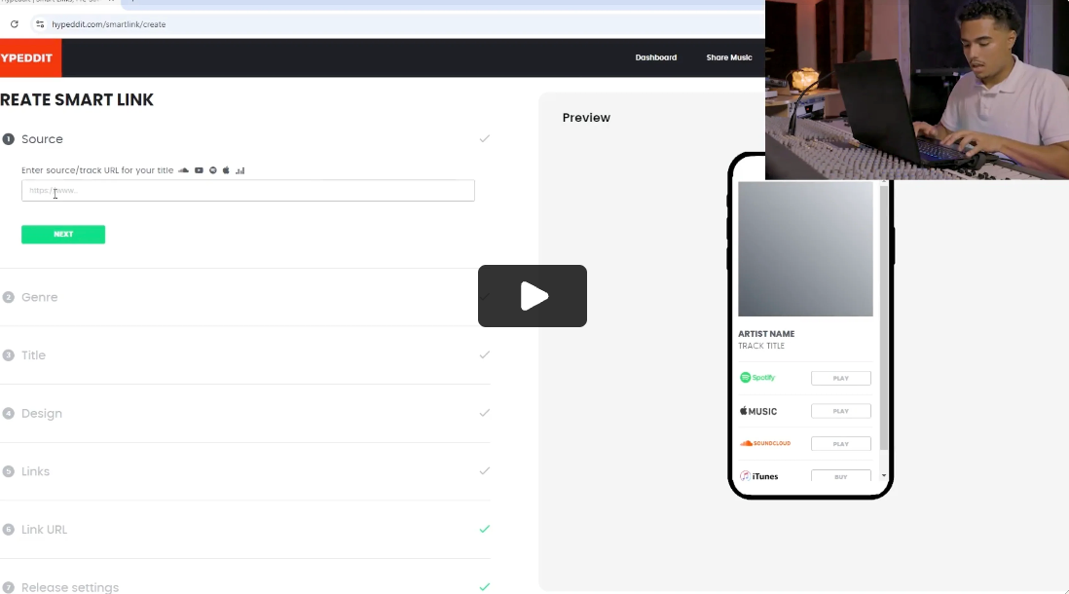Viewport: 1069px width, 594px height.
Task: Click the preview scrollbar down arrow
Action: pos(884,475)
